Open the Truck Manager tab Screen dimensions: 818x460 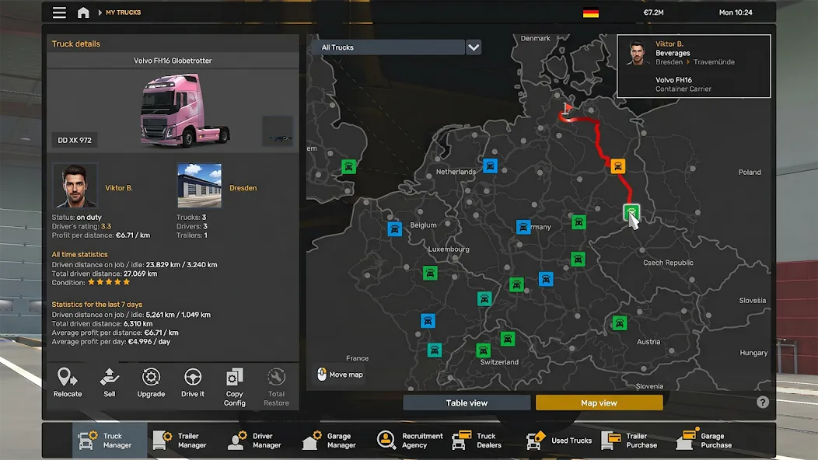coord(110,441)
